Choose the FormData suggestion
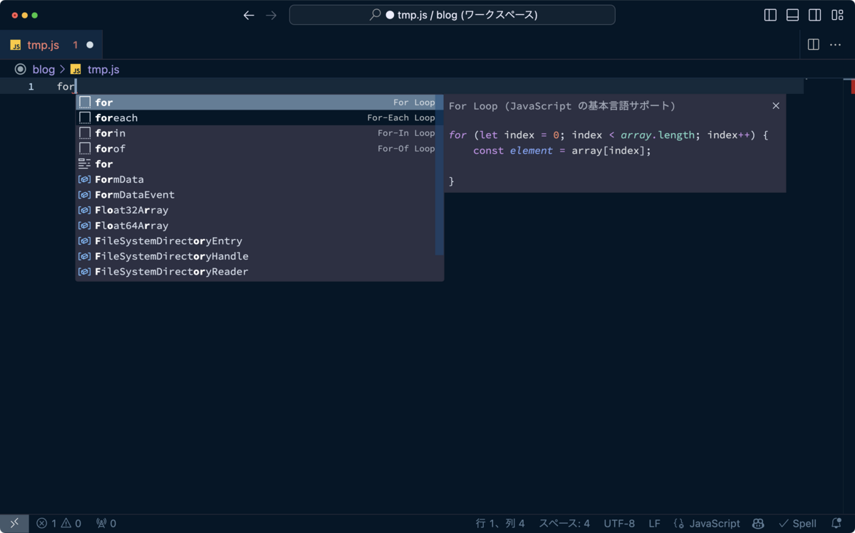This screenshot has width=855, height=533. 256,179
